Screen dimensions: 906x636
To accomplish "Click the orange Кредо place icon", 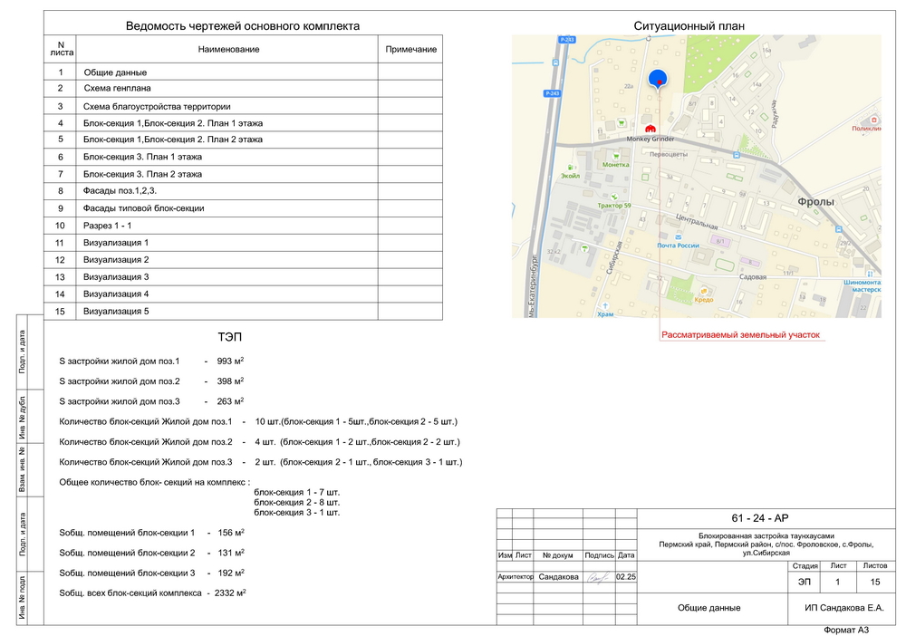I will (704, 291).
